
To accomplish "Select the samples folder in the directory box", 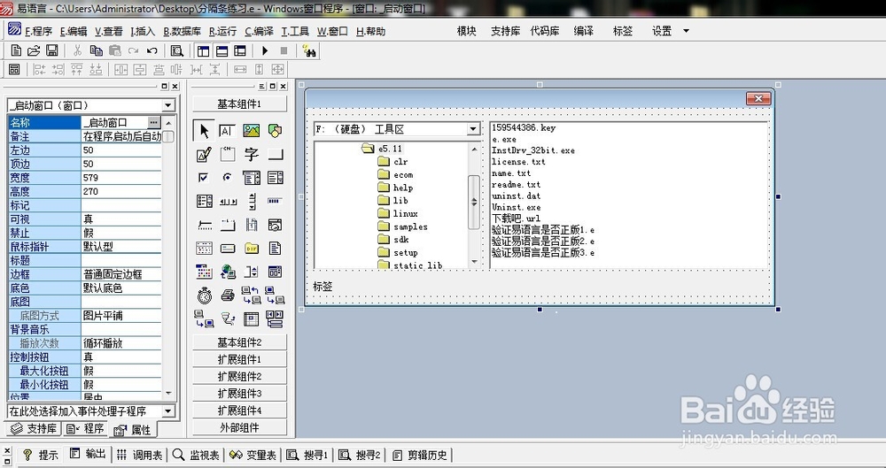I will (410, 227).
